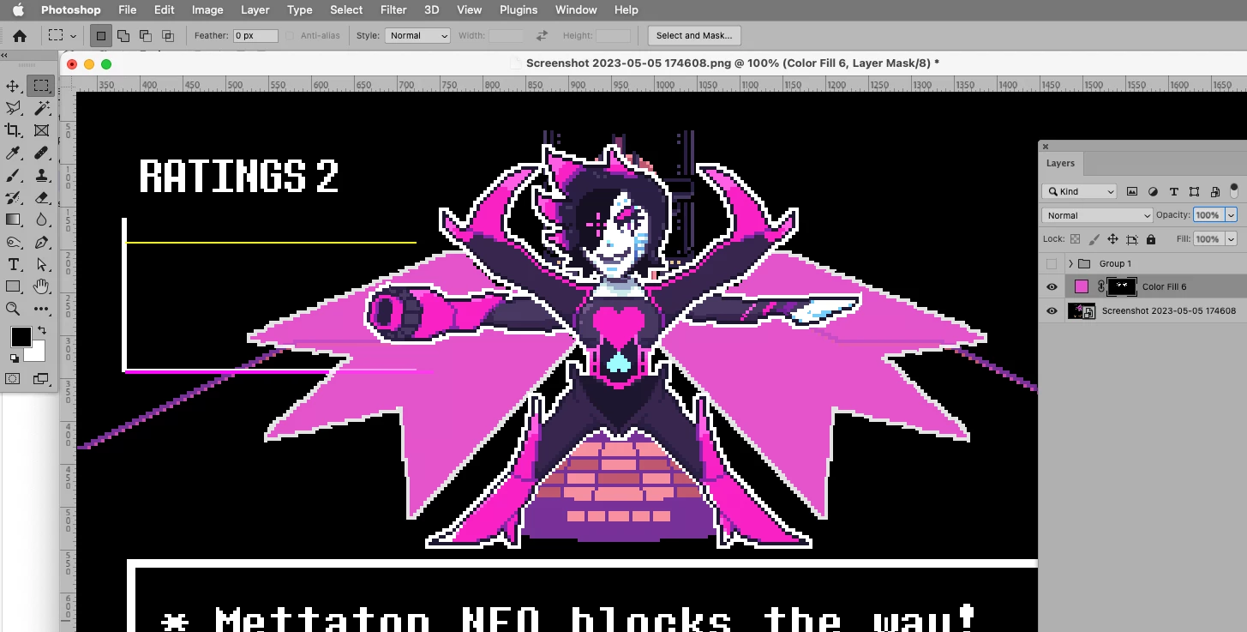Select the Magic Wand tool
The width and height of the screenshot is (1247, 632).
(41, 108)
